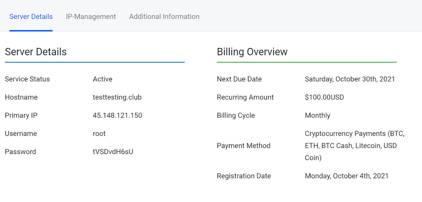This screenshot has height=202, width=422.
Task: Click the username value root
Action: (x=99, y=134)
